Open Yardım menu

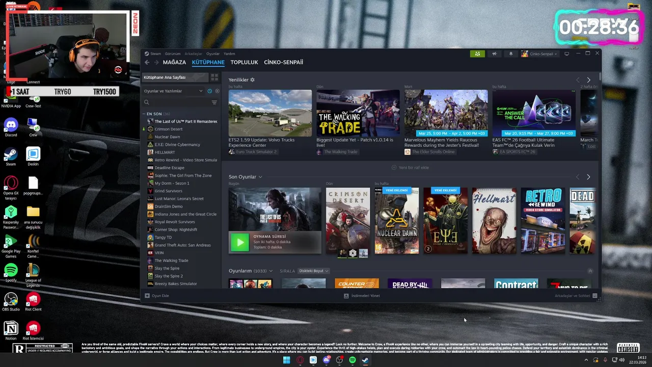[x=229, y=54]
